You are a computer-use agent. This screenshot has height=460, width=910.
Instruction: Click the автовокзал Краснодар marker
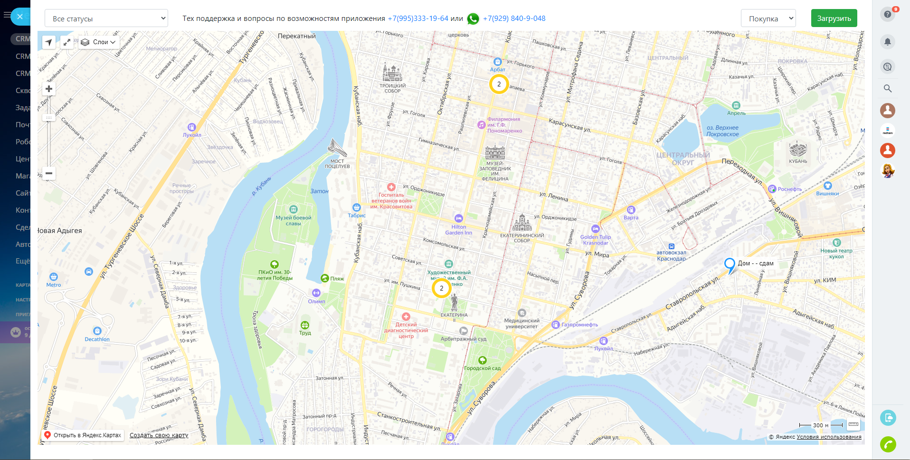[x=672, y=246]
